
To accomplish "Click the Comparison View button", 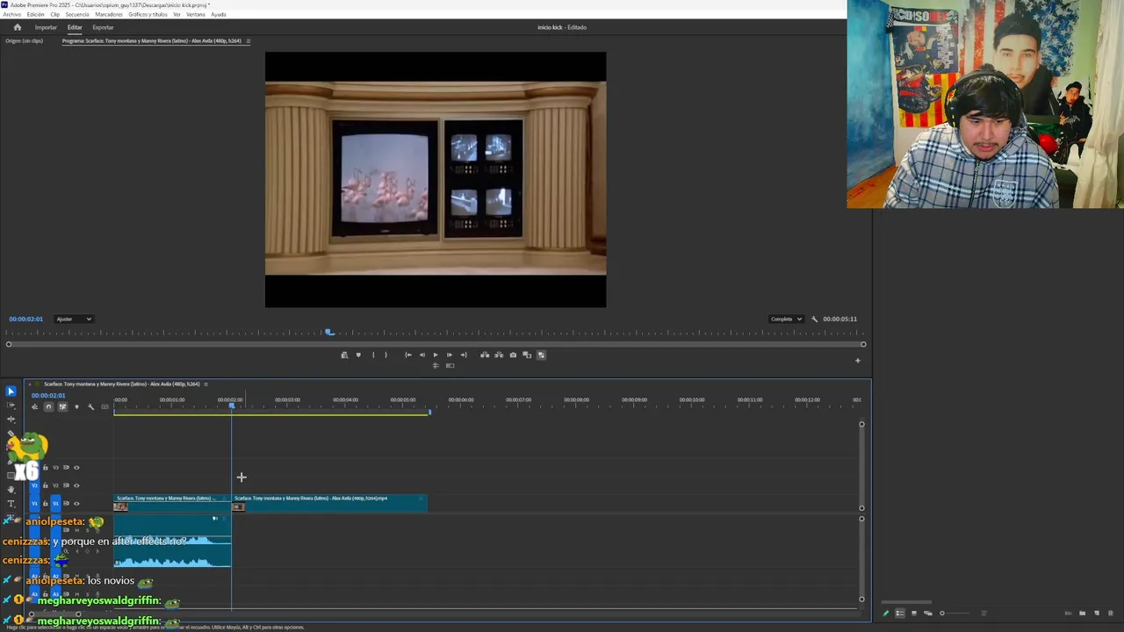I will 527,355.
